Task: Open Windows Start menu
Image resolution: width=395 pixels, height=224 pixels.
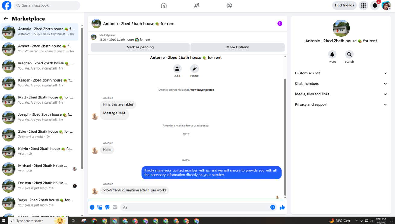Action: pyautogui.click(x=3, y=221)
